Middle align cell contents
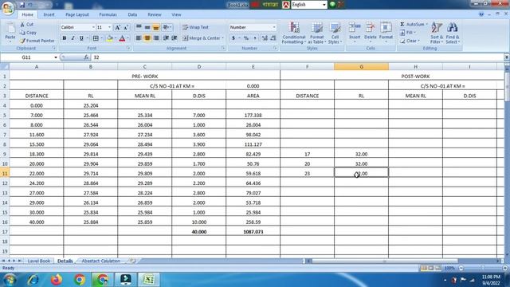510x287 pixels. point(147,27)
